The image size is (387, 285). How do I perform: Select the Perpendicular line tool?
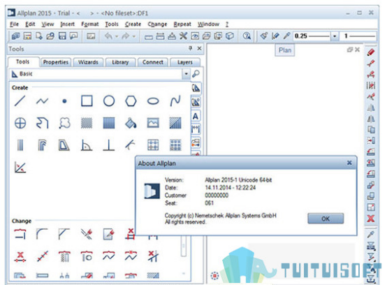[109, 145]
